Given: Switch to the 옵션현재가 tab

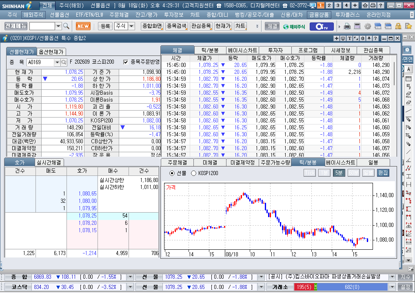Looking at the screenshot, I should pos(51,51).
